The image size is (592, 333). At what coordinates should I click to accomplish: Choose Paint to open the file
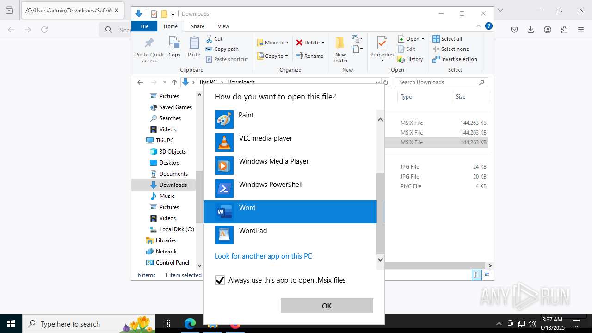coord(290,119)
